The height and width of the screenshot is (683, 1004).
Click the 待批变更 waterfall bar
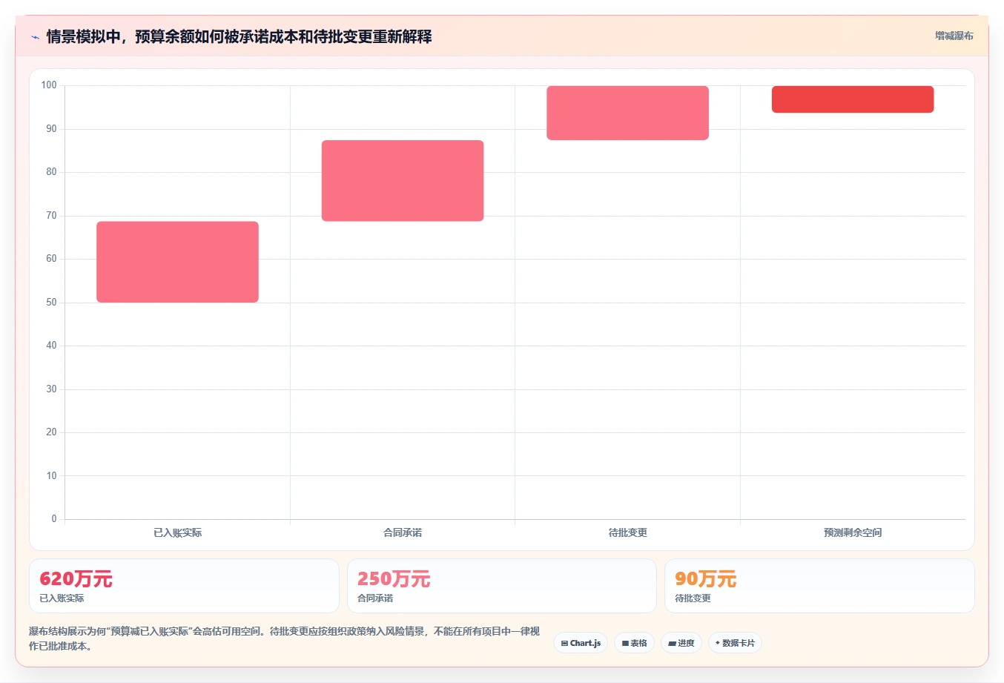(x=627, y=113)
